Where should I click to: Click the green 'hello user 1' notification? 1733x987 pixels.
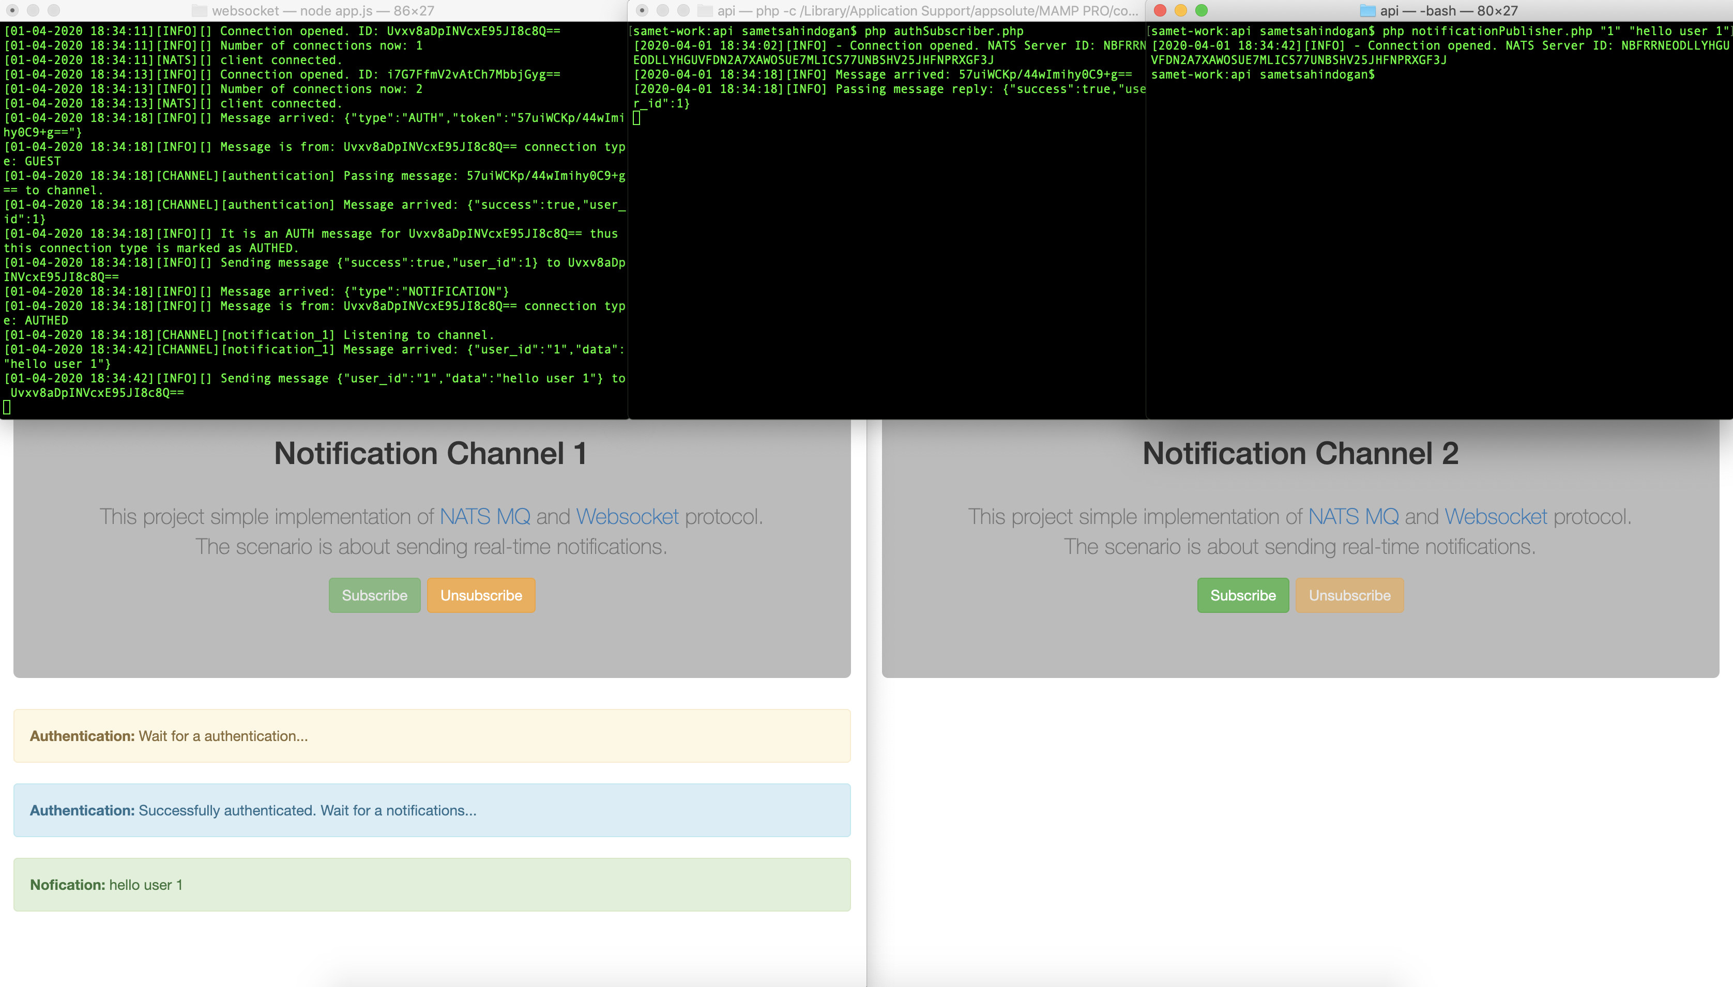pos(432,885)
